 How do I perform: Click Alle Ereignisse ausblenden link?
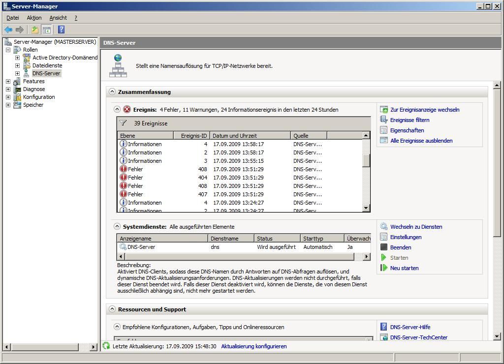coord(421,140)
